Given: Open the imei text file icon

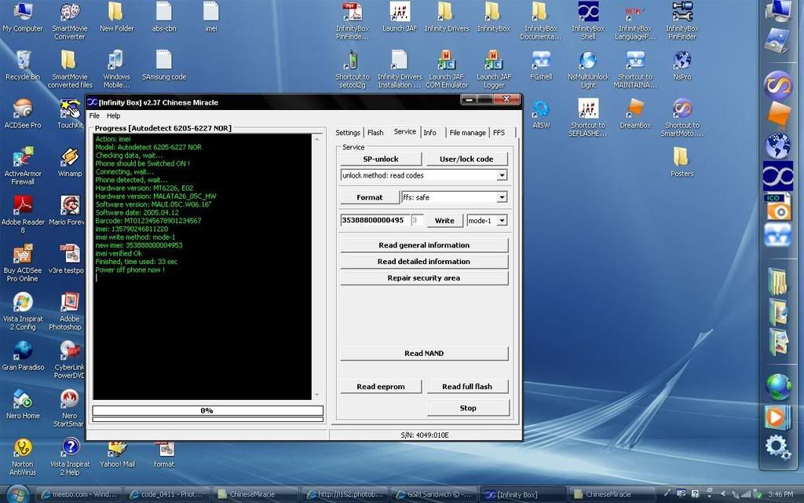Looking at the screenshot, I should [x=211, y=17].
